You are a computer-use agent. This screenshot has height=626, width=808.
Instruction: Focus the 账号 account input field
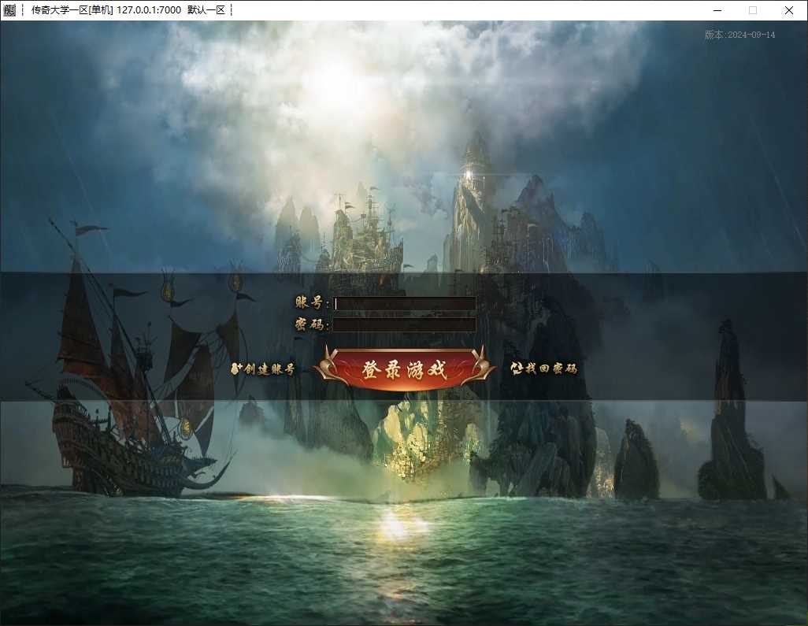405,303
